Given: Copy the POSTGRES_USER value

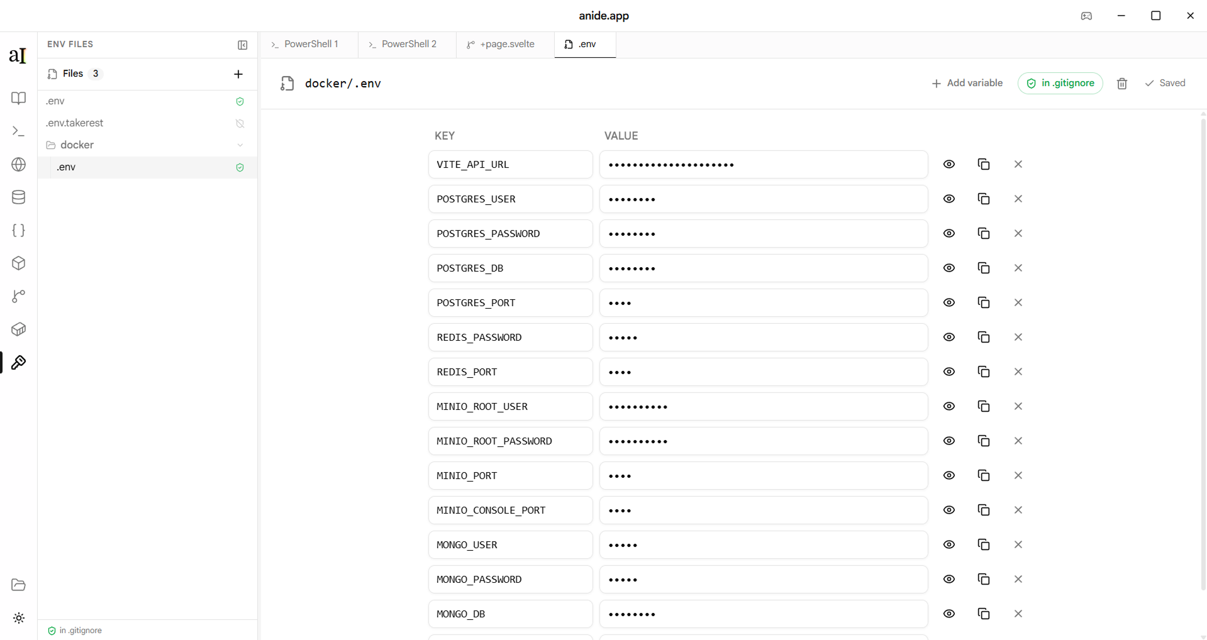Looking at the screenshot, I should point(984,199).
